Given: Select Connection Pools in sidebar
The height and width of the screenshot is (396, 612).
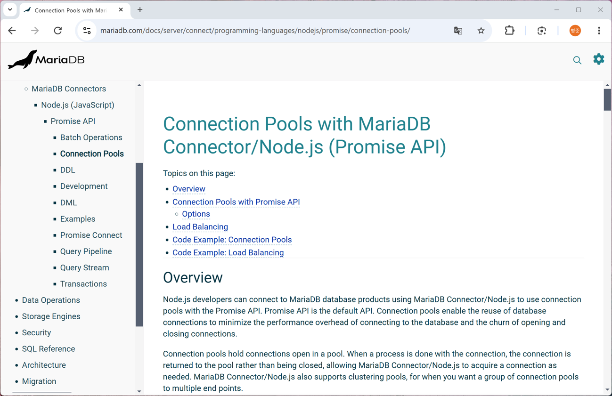Looking at the screenshot, I should coord(92,154).
